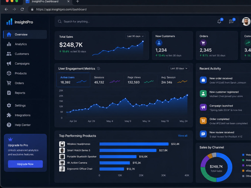Click the Order completed cart icon
This screenshot has height=188, width=251.
pos(203,121)
